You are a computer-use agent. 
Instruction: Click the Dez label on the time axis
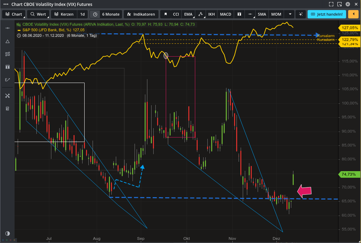pyautogui.click(x=276, y=238)
